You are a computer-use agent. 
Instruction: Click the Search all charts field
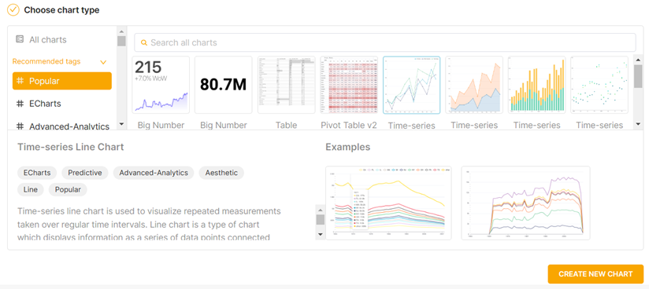click(x=385, y=42)
